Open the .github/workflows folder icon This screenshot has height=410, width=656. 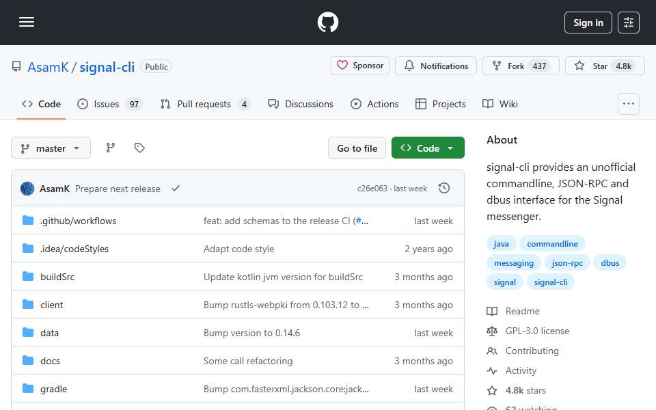click(x=28, y=220)
